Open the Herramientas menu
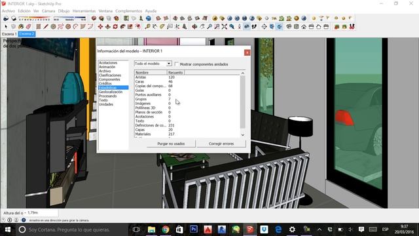Screen dimensions: 419x236 coord(84,11)
